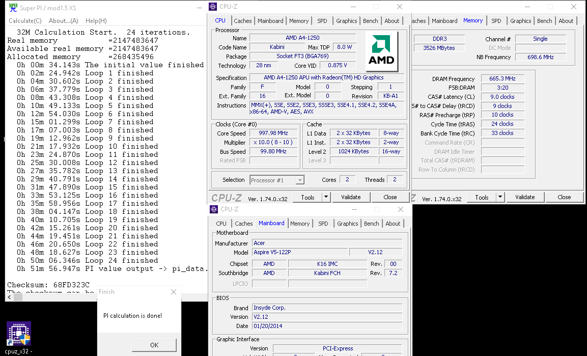Viewport: 587px width, 356px height.
Task: Click the Acer Manufacturer field
Action: 327,243
